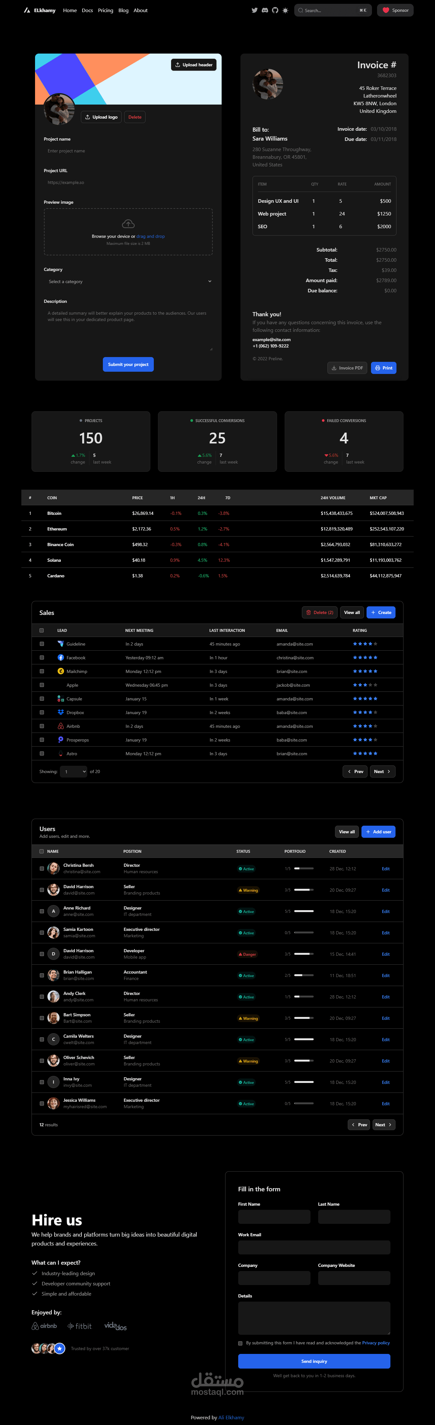Click Edit for David Harrison Seller row
Screen dimensions: 435x1425
point(386,890)
